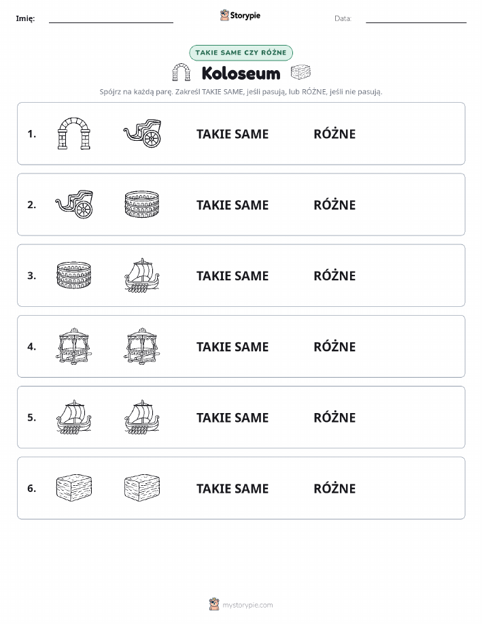Click the arch icon beside Koloseum title
482x624 pixels.
click(181, 72)
